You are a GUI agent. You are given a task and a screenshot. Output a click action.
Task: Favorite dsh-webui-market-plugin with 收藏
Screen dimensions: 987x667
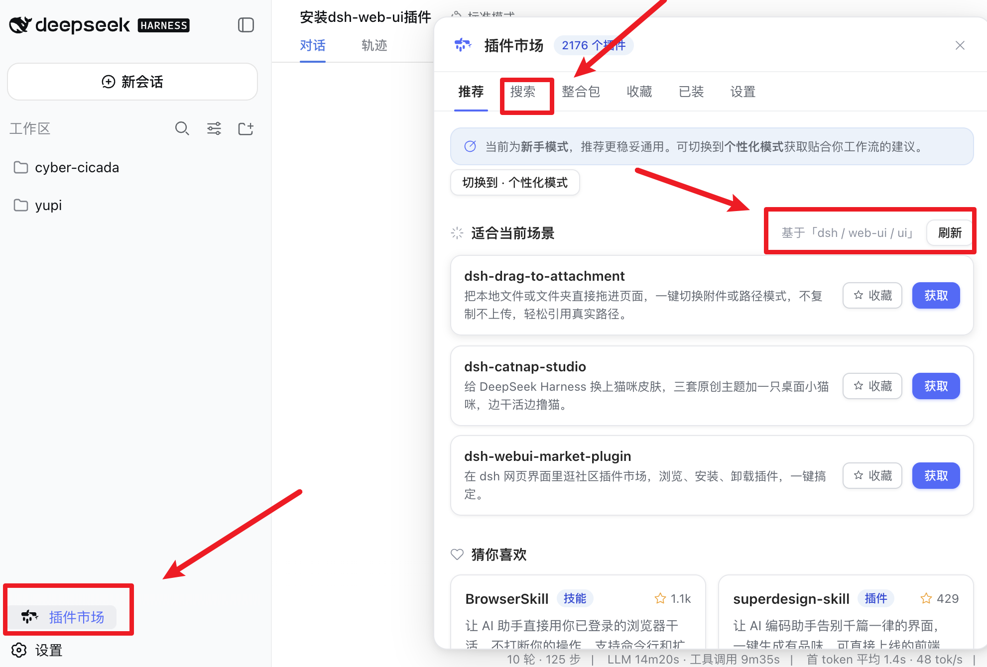click(872, 475)
